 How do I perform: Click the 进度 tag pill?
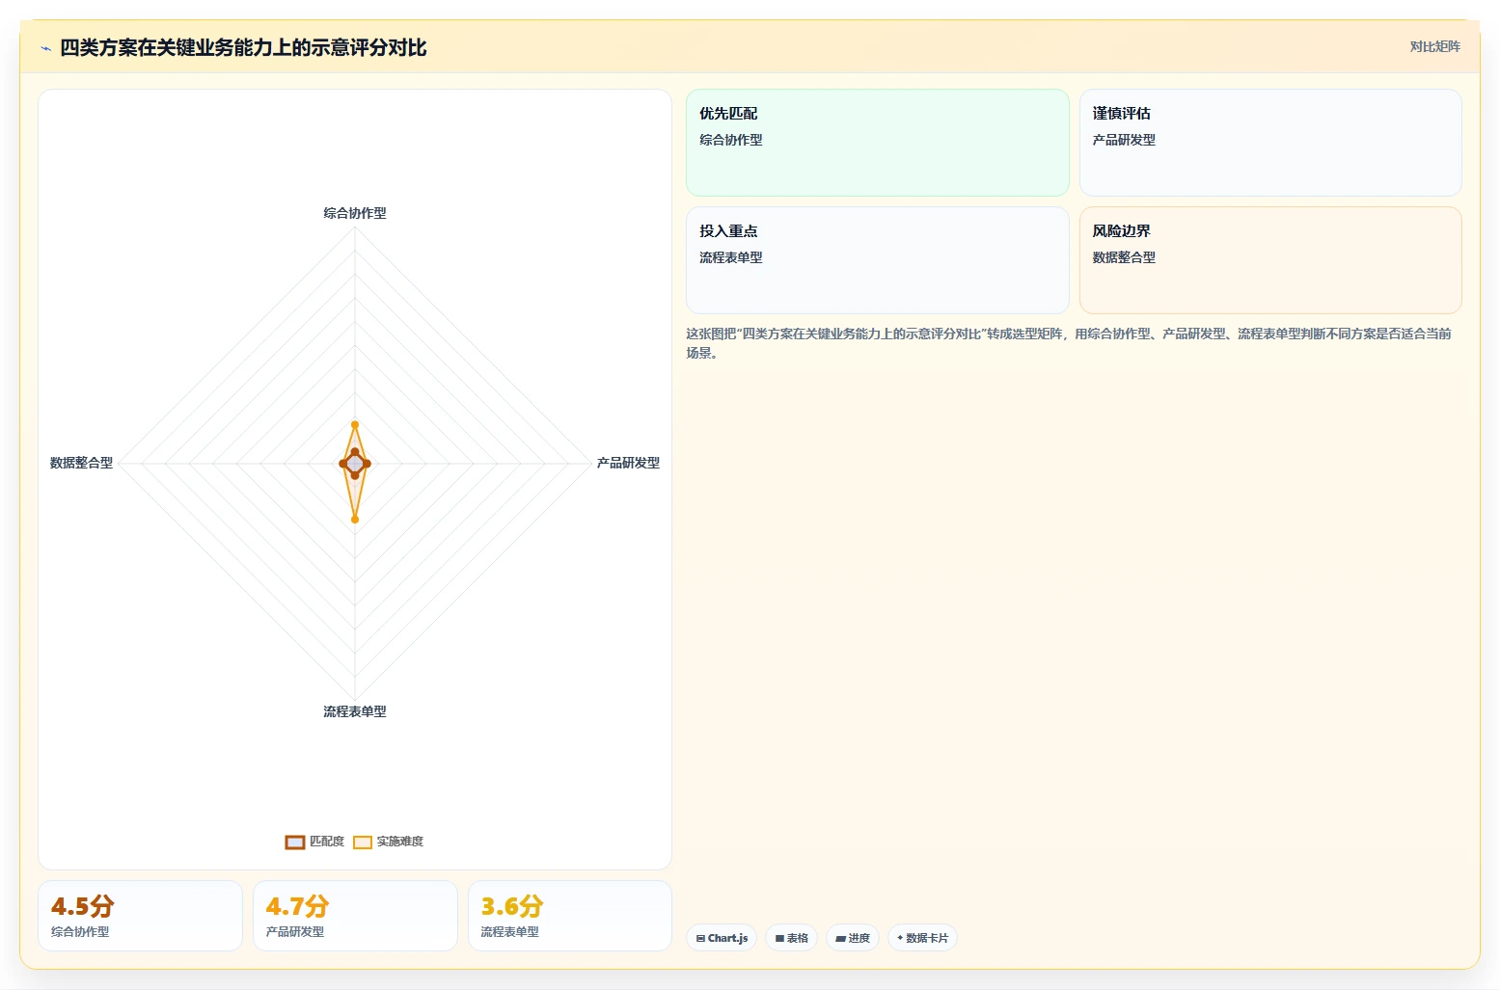pyautogui.click(x=853, y=938)
